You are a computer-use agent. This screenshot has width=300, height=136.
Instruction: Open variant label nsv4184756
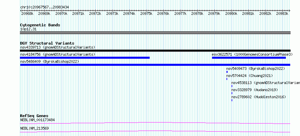coord(58,54)
